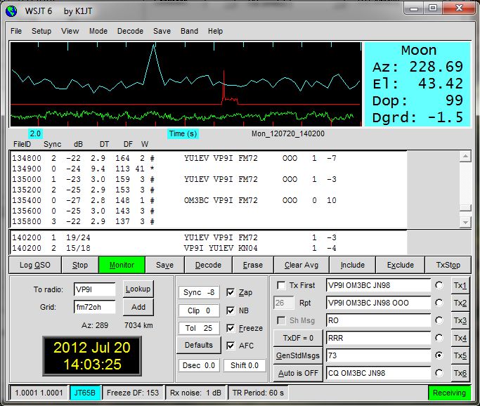Open the Help menu
Image resolution: width=480 pixels, height=406 pixels.
pyautogui.click(x=215, y=31)
